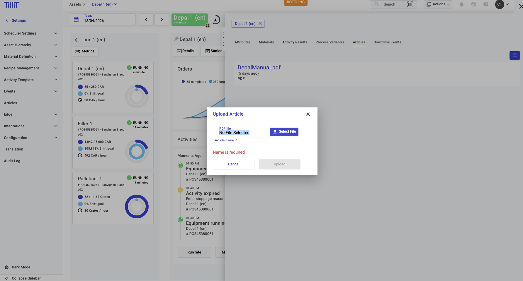Open the Actions dropdown
This screenshot has height=281, width=523.
438,4
